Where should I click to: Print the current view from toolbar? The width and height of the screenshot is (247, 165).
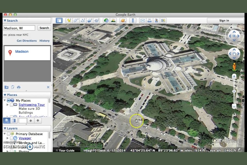pos(149,21)
